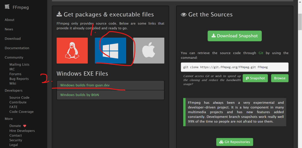302x148 pixels.
Task: Click the git clone command field
Action: coord(235,67)
